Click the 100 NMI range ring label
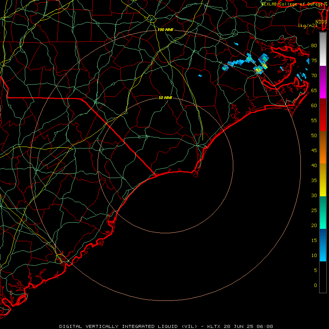This screenshot has height=329, width=329. point(165,30)
